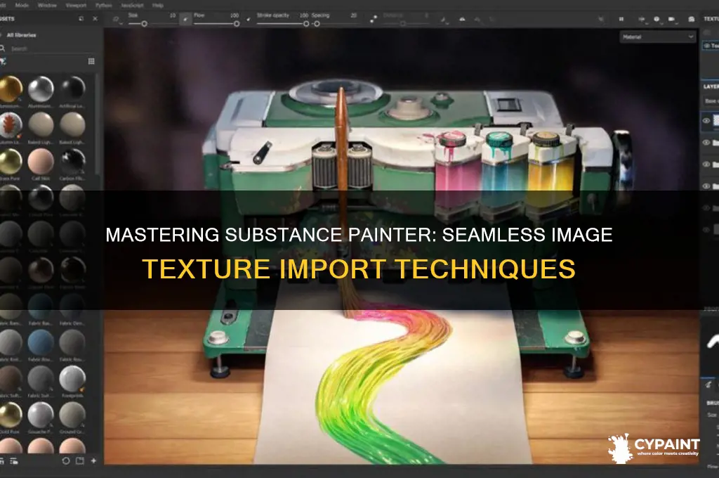Pause the viewport engine computation
Image resolution: width=719 pixels, height=478 pixels.
621,19
